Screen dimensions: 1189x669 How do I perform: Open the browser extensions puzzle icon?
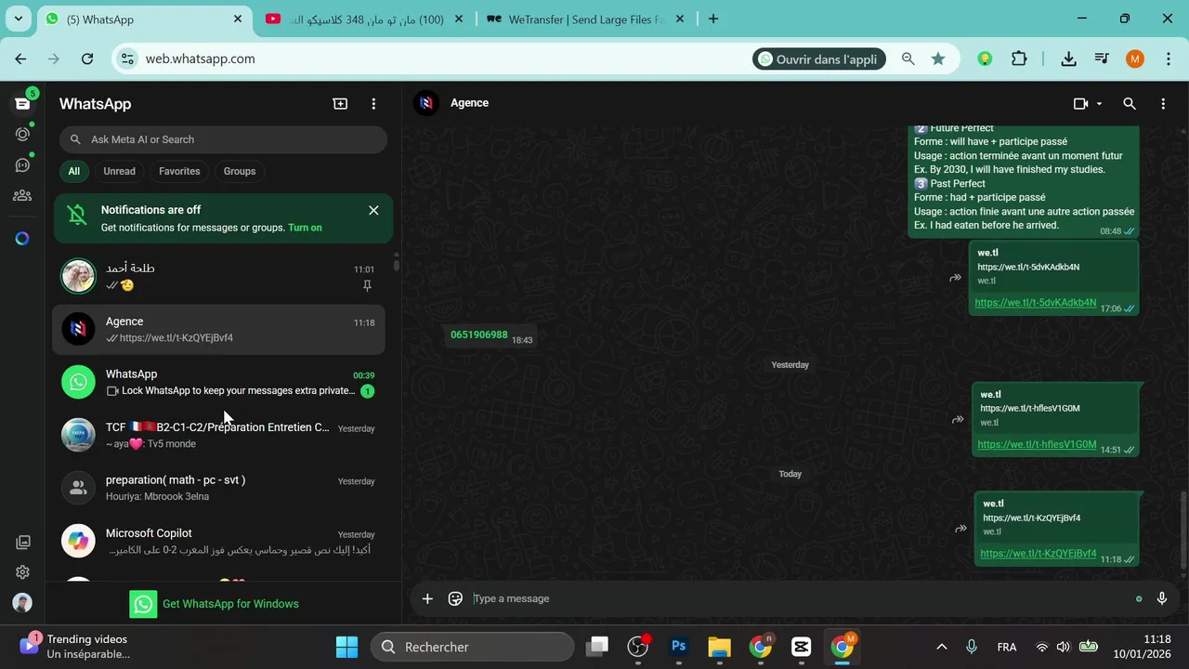pos(1019,59)
